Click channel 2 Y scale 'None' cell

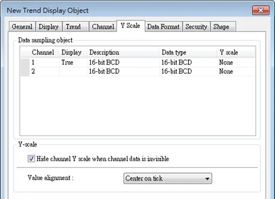tap(236, 71)
